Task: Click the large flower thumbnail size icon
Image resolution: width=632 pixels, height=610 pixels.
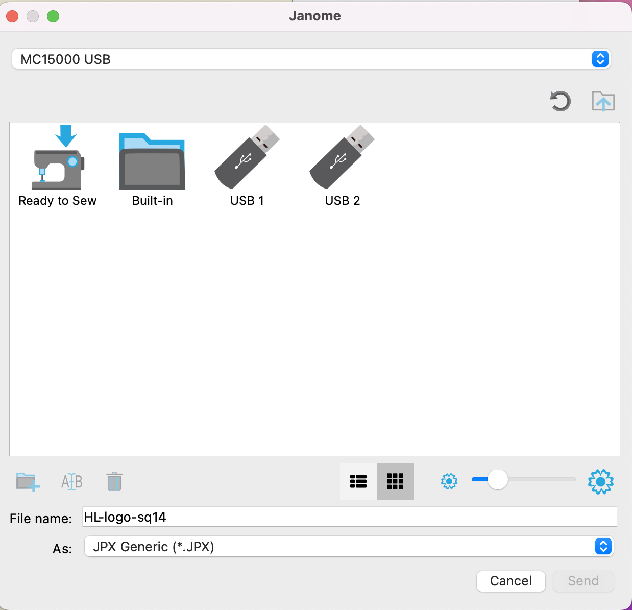Action: pyautogui.click(x=601, y=481)
